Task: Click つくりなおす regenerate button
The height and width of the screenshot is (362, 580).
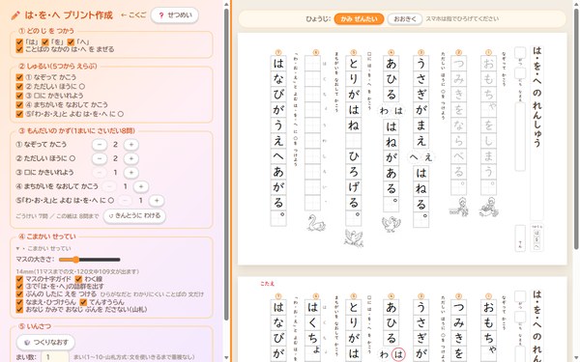Action: (x=45, y=343)
